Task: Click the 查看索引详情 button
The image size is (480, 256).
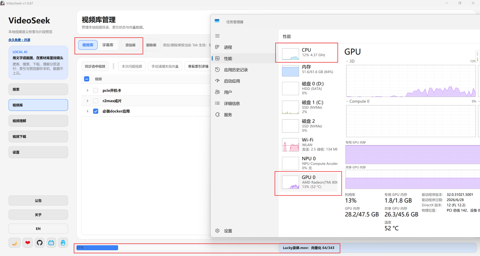Action: click(x=197, y=66)
